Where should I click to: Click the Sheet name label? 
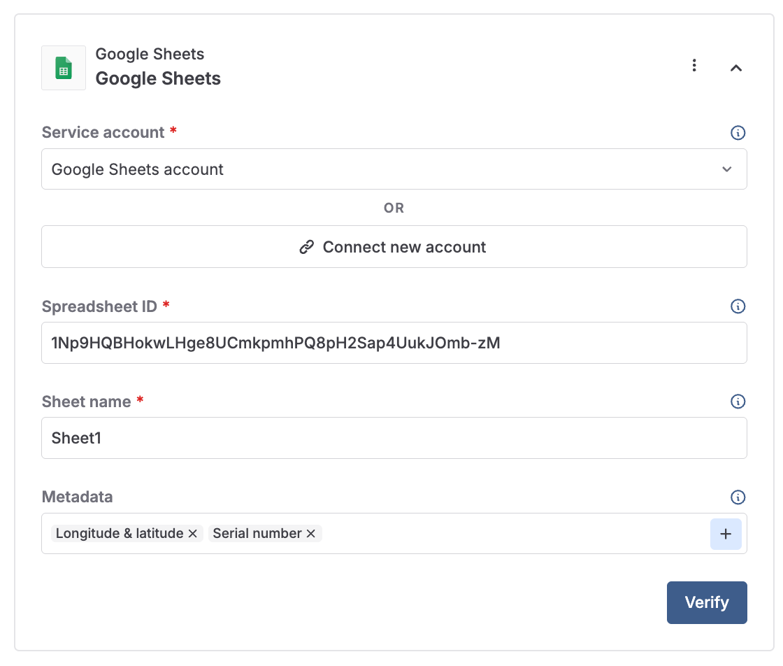pyautogui.click(x=87, y=402)
